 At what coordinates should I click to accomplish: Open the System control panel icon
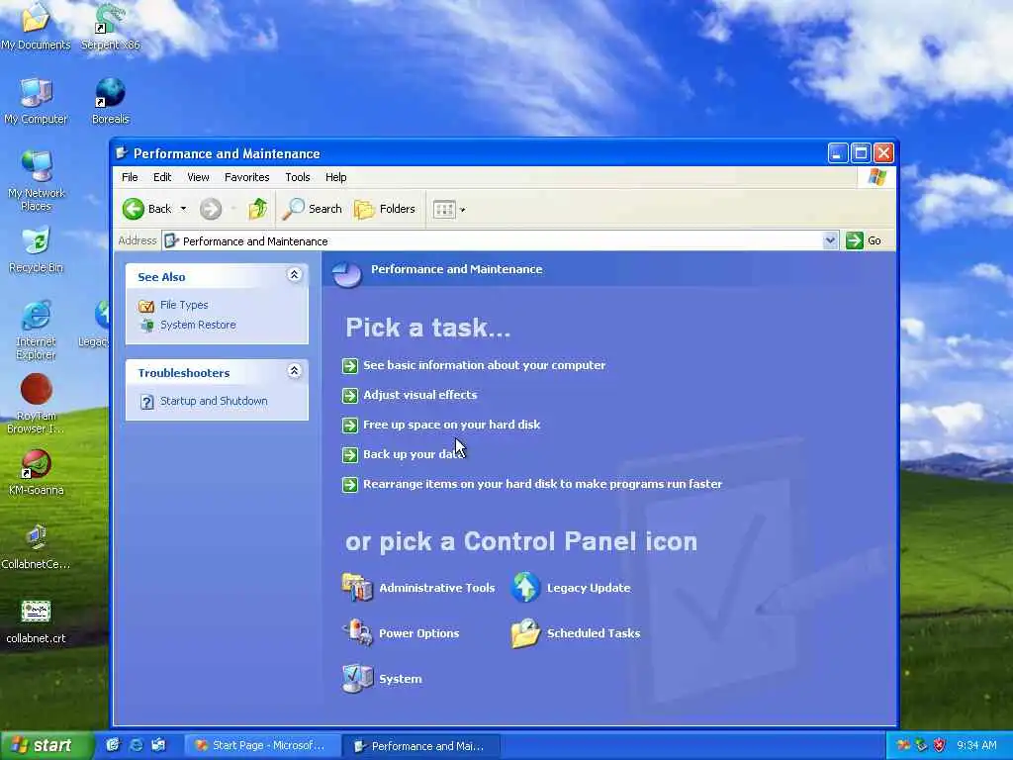[382, 679]
